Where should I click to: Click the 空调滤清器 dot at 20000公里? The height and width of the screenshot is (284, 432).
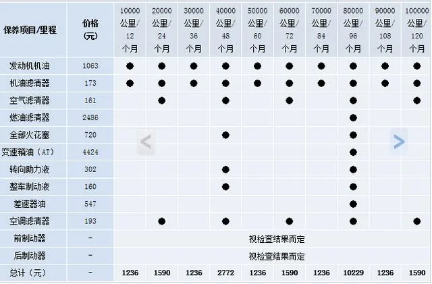[162, 221]
